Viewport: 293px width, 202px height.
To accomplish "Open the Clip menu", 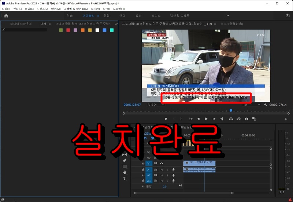I will click(29, 9).
